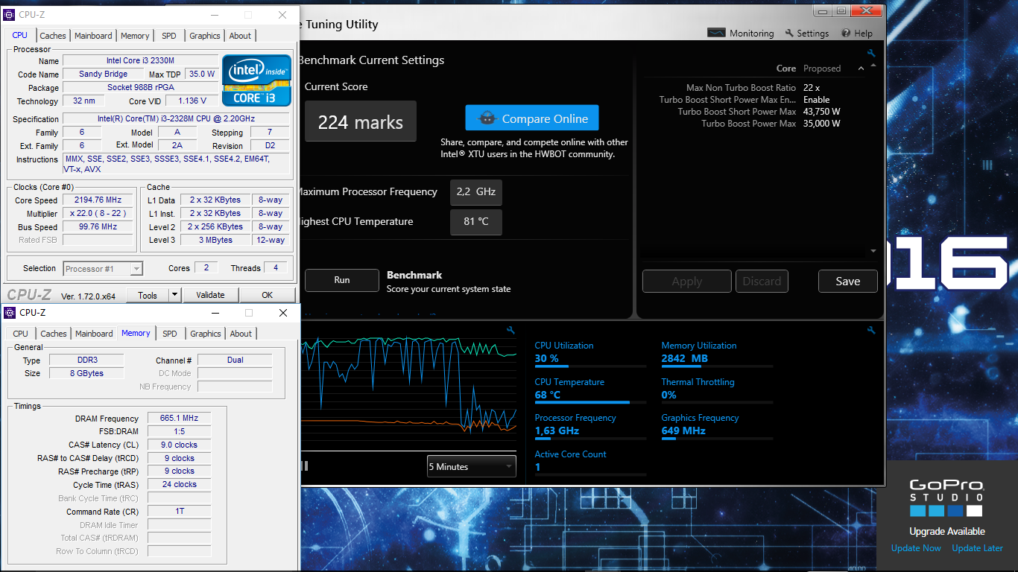The width and height of the screenshot is (1018, 572).
Task: Click the Apply button in XTU
Action: coord(687,282)
